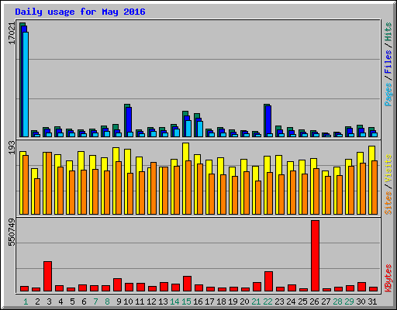Screen dimensions: 397x310
Task: Click day label 30 on the x-axis
Action: [x=361, y=301]
